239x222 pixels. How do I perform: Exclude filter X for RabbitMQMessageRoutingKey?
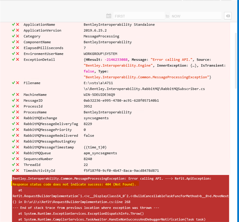coord(18,141)
